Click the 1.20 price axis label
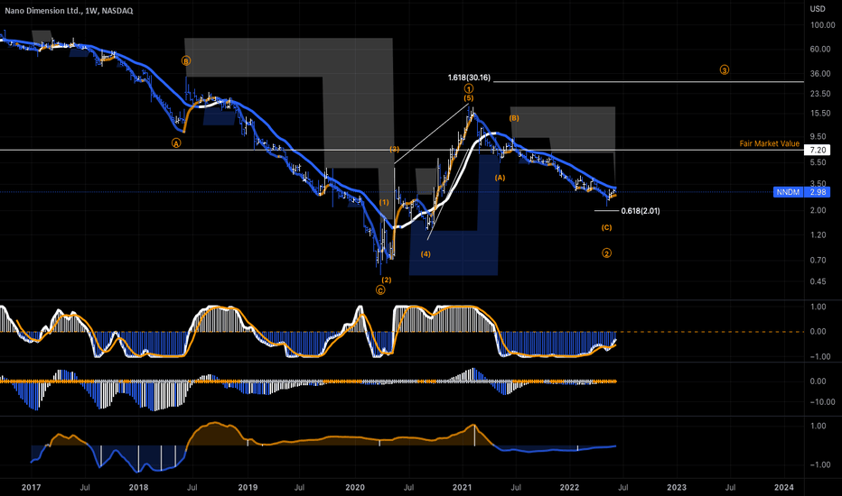 (x=818, y=234)
